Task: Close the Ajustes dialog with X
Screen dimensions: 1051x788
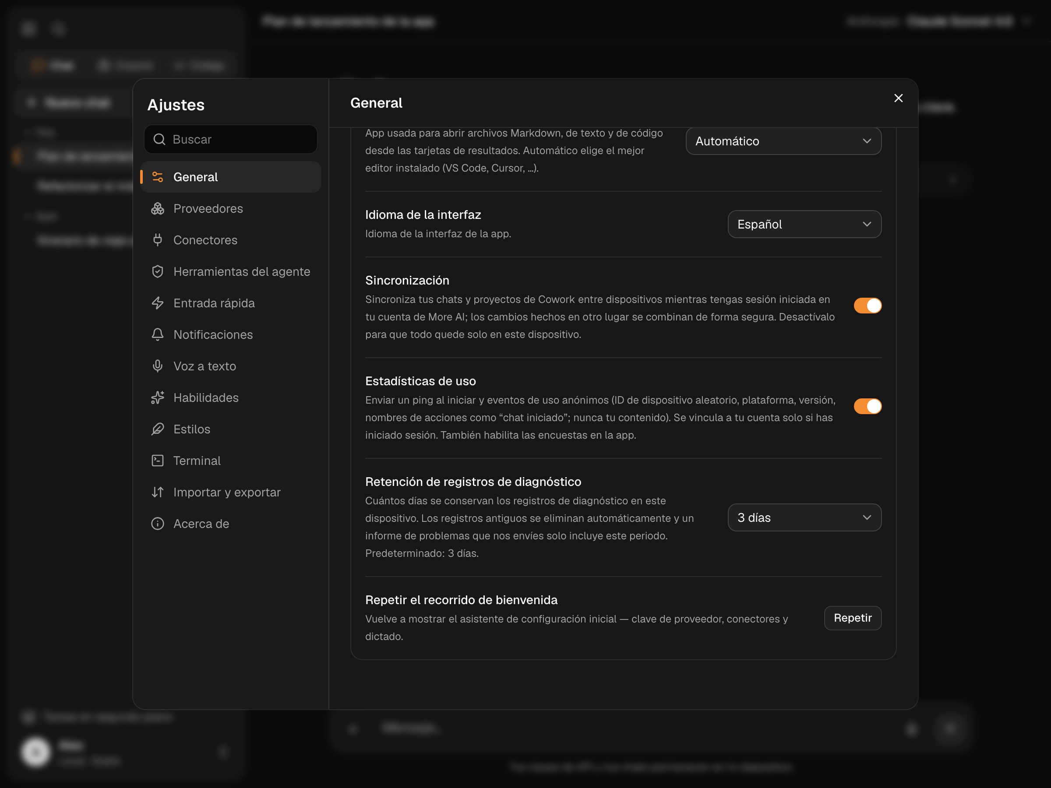Action: 898,98
